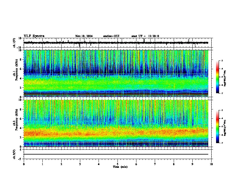The height and width of the screenshot is (184, 238).
Task: Click the '5' tick label on time axis
Action: pos(117,164)
